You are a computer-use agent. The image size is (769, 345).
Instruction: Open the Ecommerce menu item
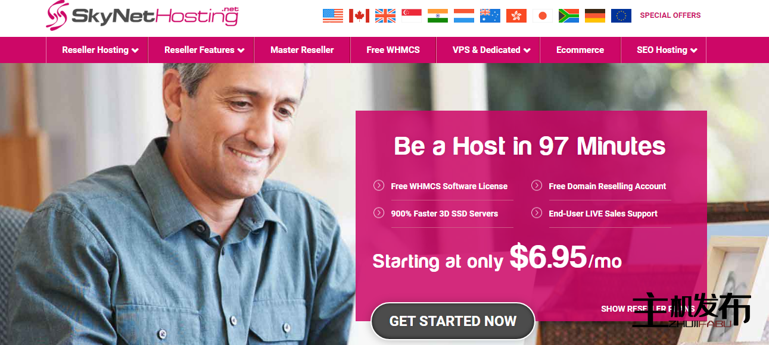(580, 50)
